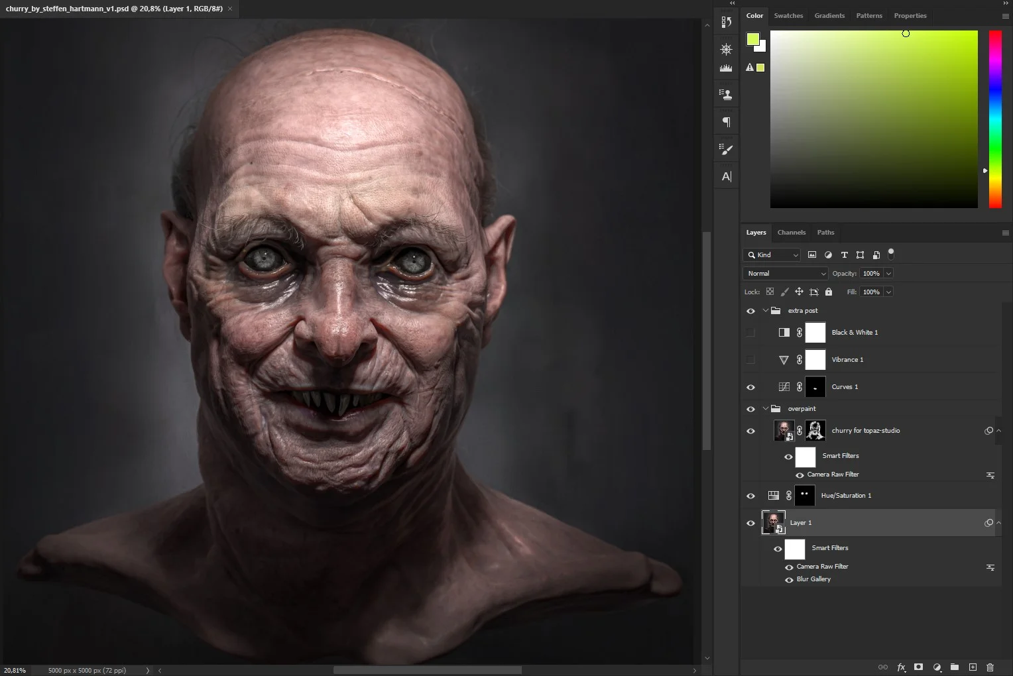
Task: Open the Clone Source panel icon
Action: 727,95
